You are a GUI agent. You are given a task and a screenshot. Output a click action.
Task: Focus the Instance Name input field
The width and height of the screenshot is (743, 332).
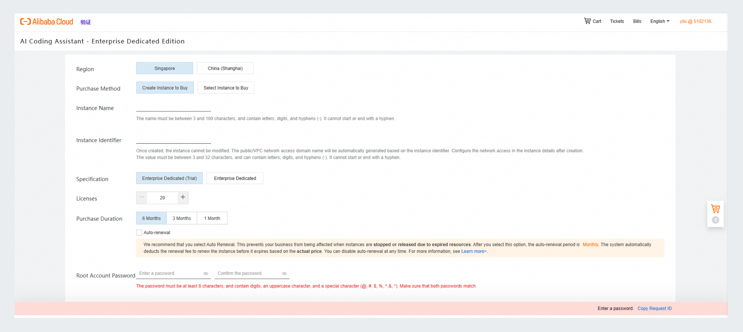click(x=173, y=108)
